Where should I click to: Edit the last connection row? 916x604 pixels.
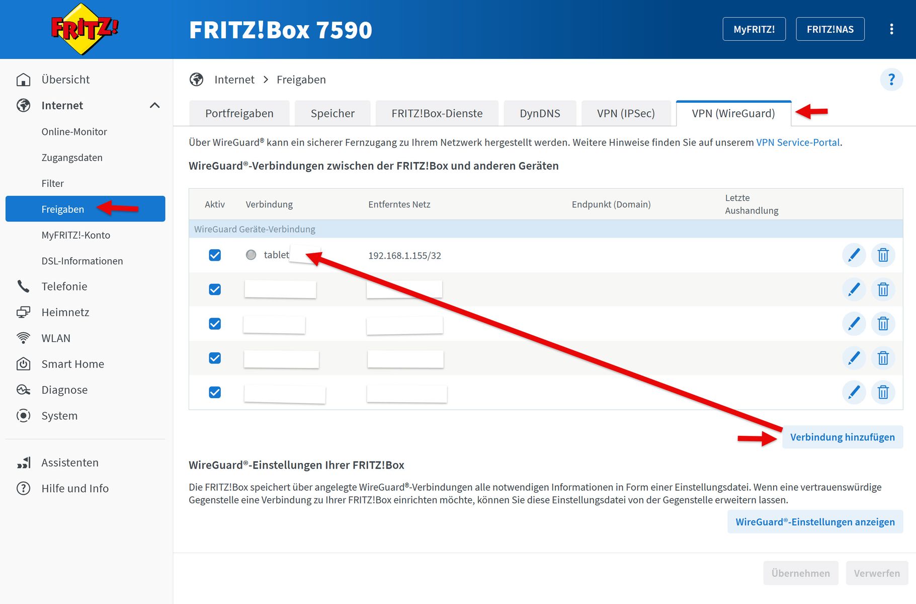point(854,392)
